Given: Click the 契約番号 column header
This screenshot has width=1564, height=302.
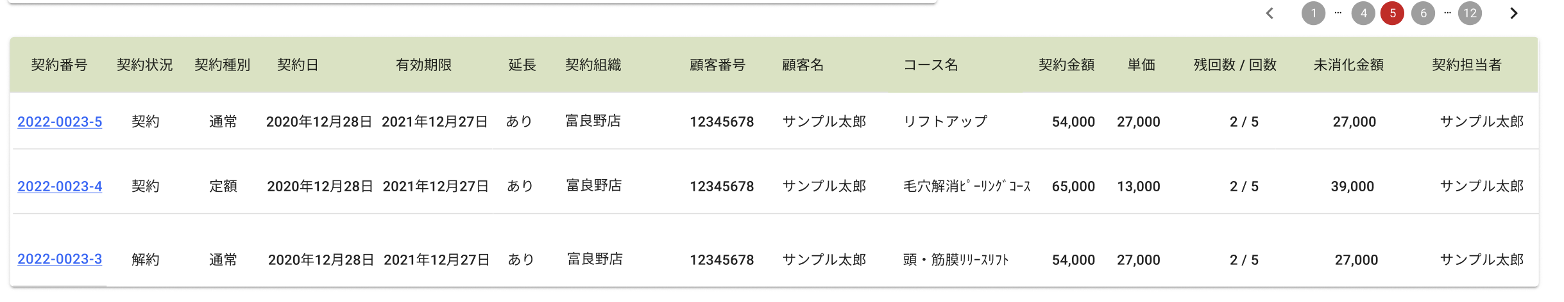Looking at the screenshot, I should coord(59,65).
